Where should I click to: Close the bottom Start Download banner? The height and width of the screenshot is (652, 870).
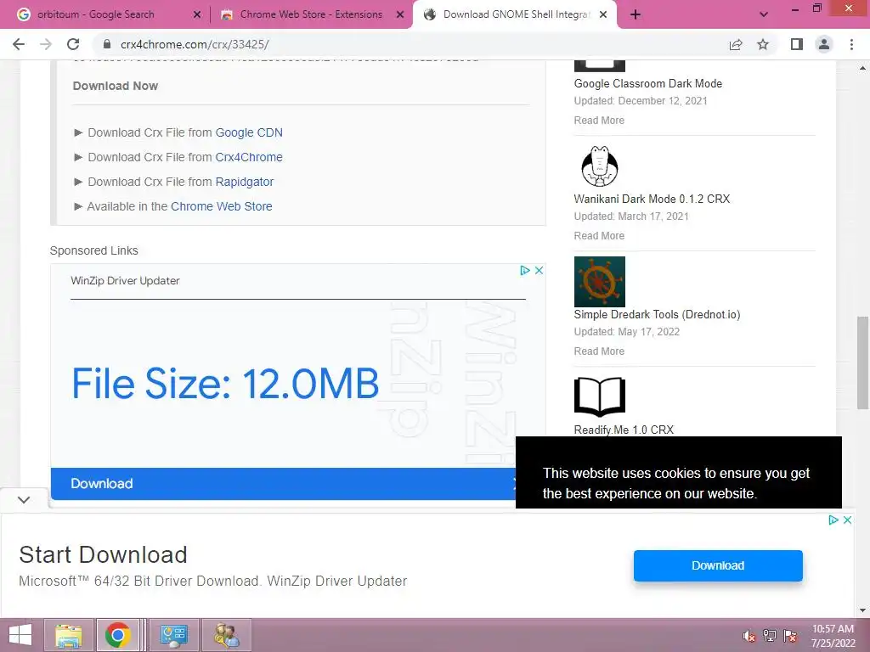[x=847, y=520]
